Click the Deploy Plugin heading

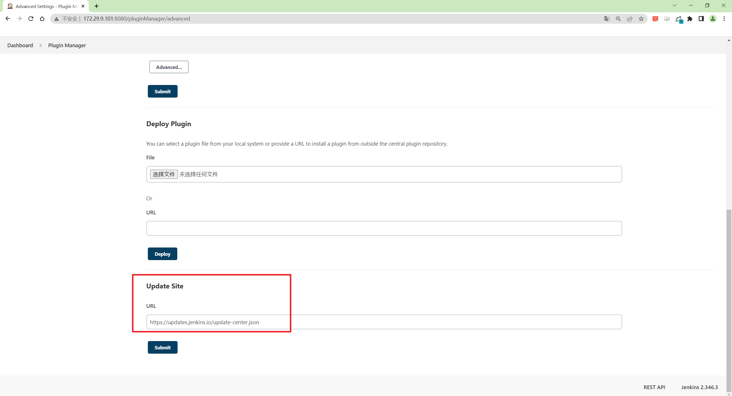point(169,124)
